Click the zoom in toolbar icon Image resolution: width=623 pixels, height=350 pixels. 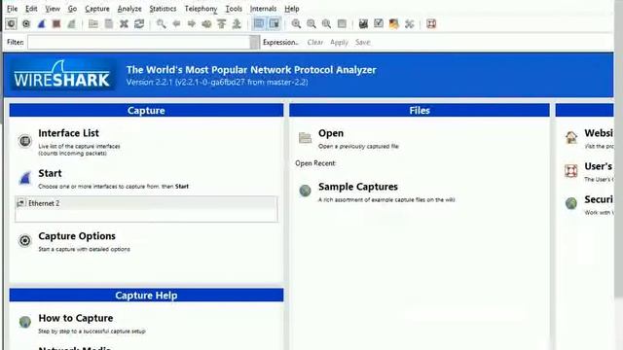(296, 23)
